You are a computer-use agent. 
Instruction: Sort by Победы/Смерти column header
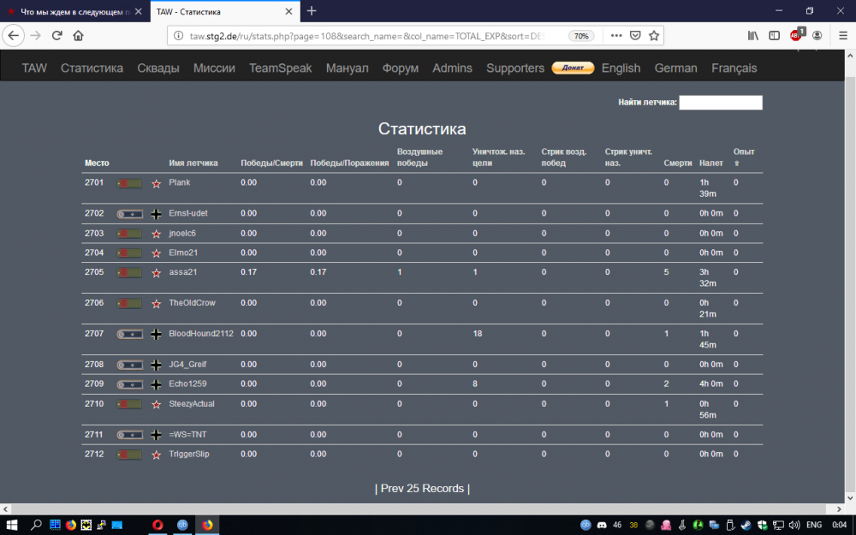272,163
